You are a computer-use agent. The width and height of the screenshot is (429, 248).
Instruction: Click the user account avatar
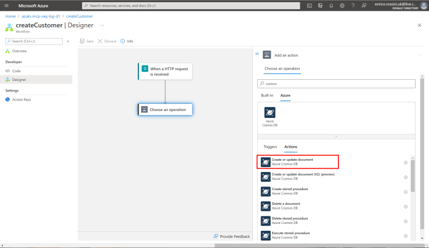pos(424,5)
